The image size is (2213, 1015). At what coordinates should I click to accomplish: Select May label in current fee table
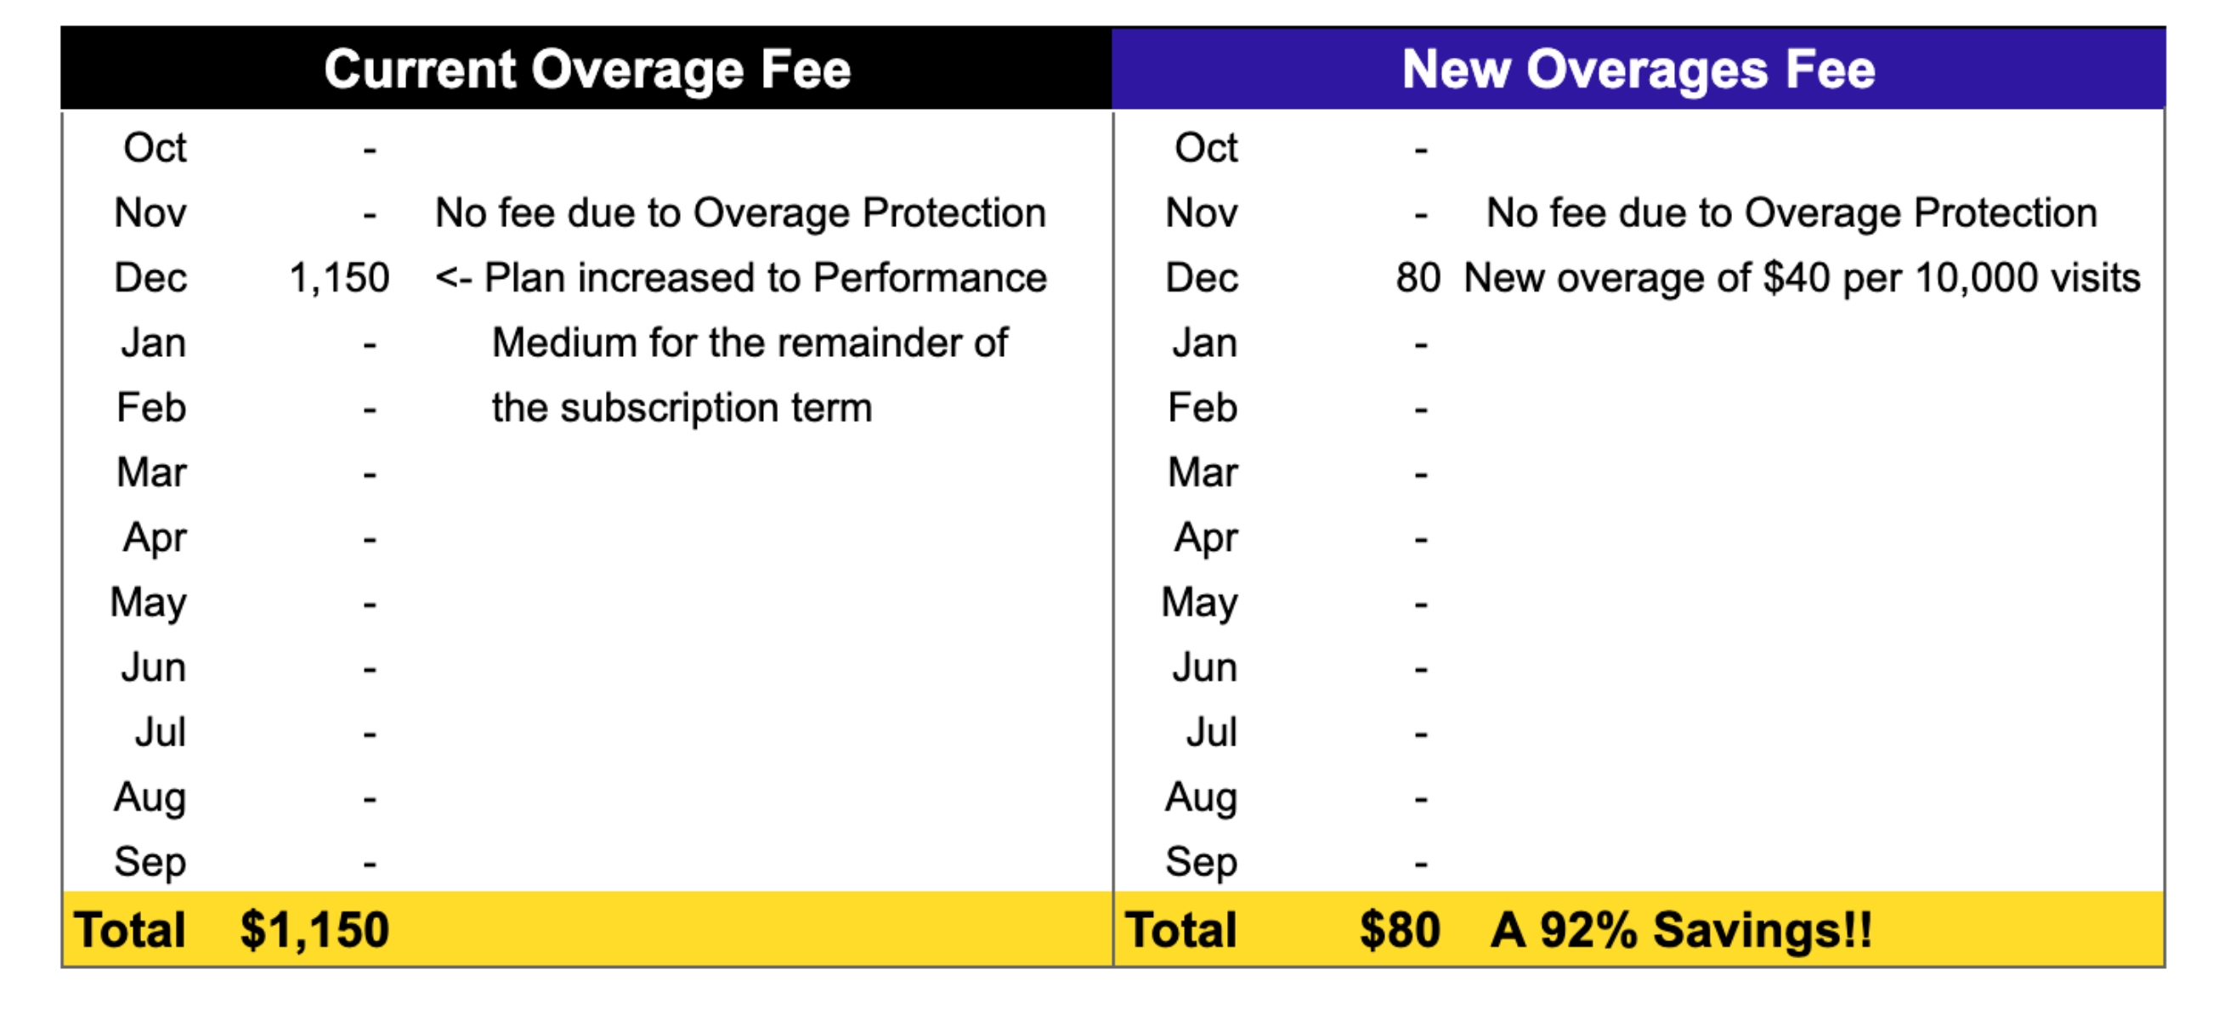click(x=149, y=602)
